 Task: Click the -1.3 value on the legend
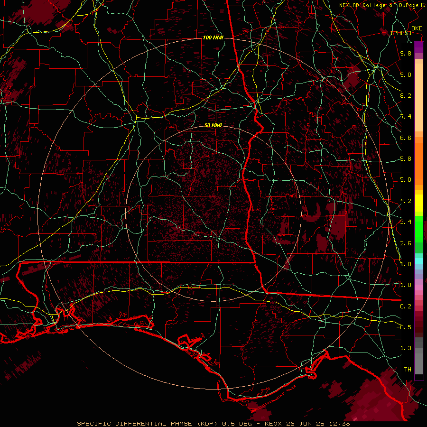(404, 348)
